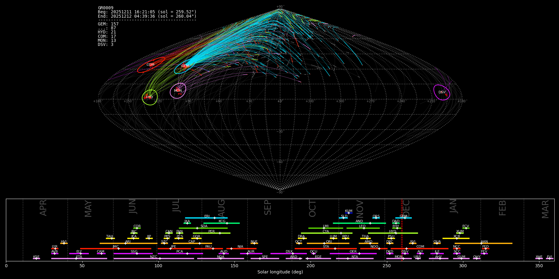Select the red COM radiant ellipse on sky map
Screen dimensions: 559x279
(151, 65)
